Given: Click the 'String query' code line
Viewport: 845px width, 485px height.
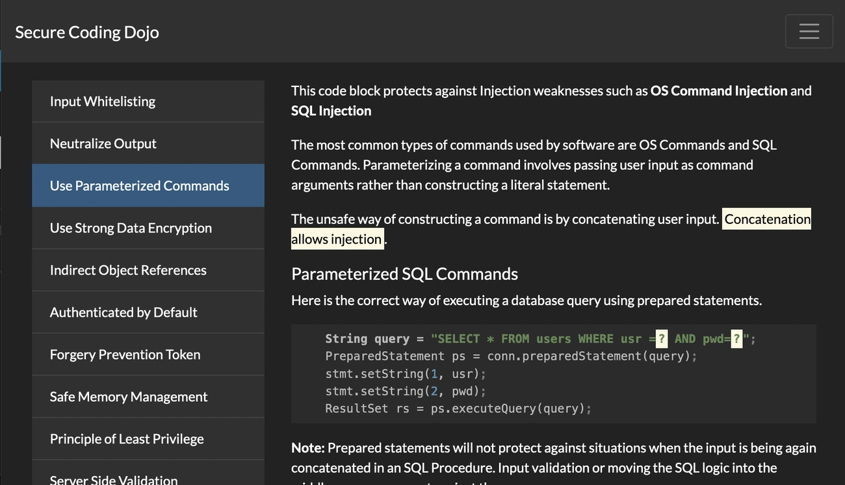Looking at the screenshot, I should [x=540, y=338].
